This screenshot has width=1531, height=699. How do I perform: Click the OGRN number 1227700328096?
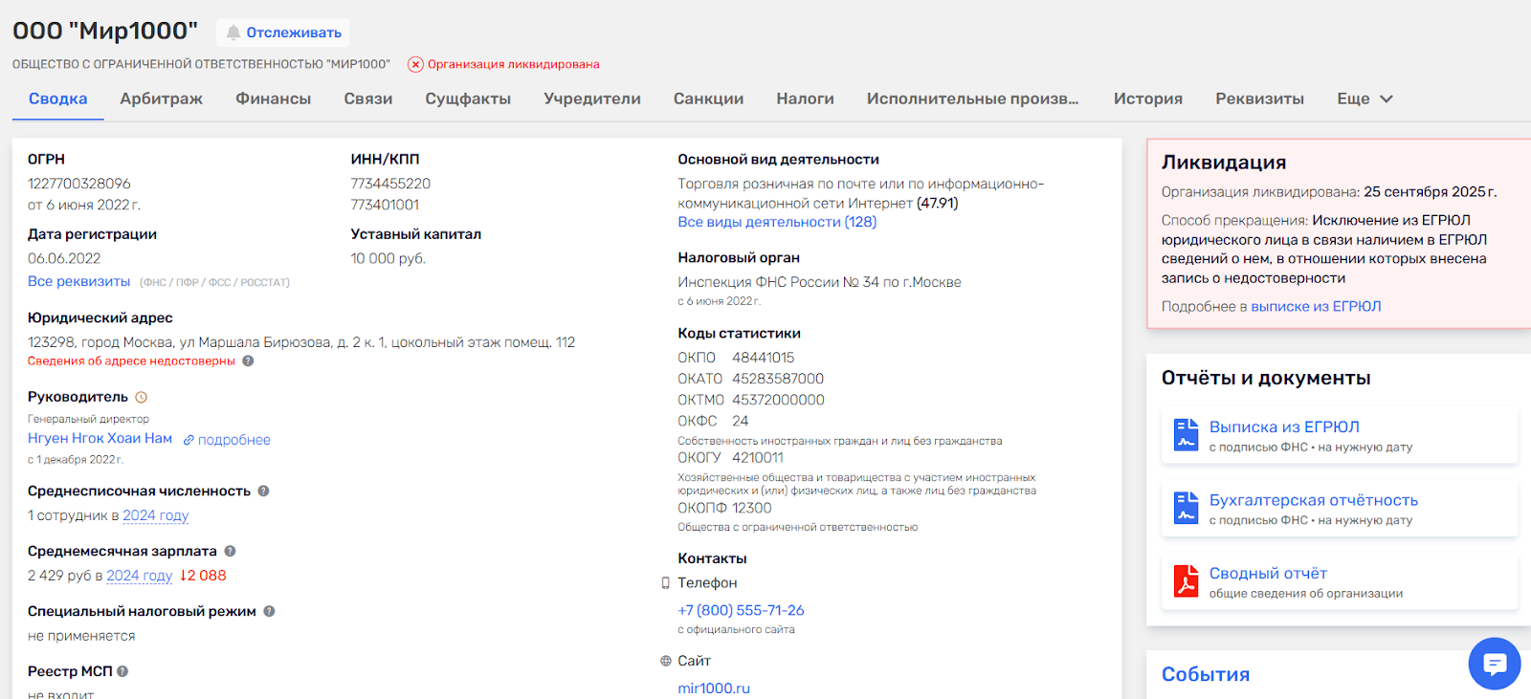coord(79,184)
